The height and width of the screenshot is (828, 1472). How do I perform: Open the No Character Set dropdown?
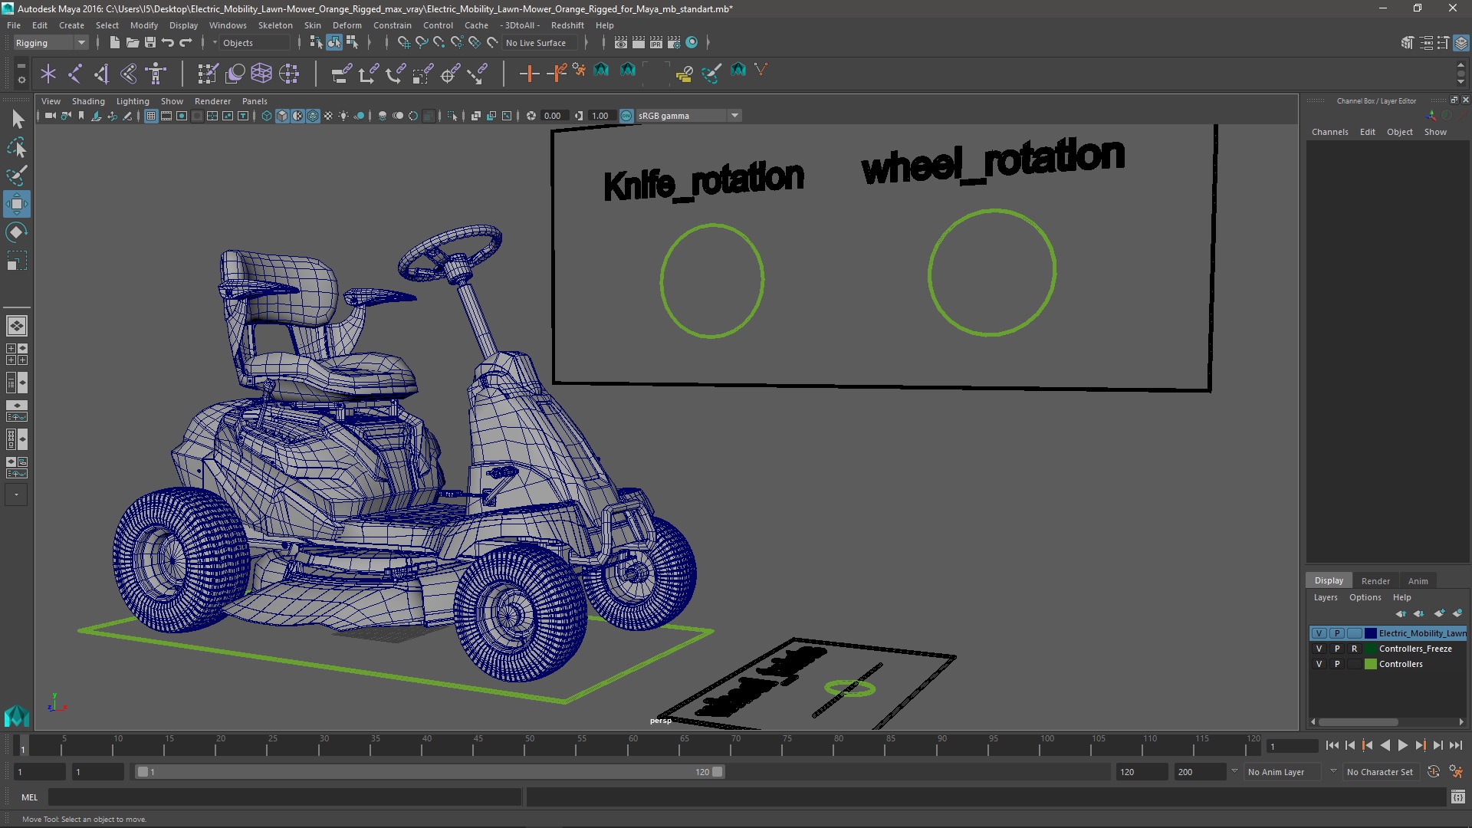(x=1382, y=772)
